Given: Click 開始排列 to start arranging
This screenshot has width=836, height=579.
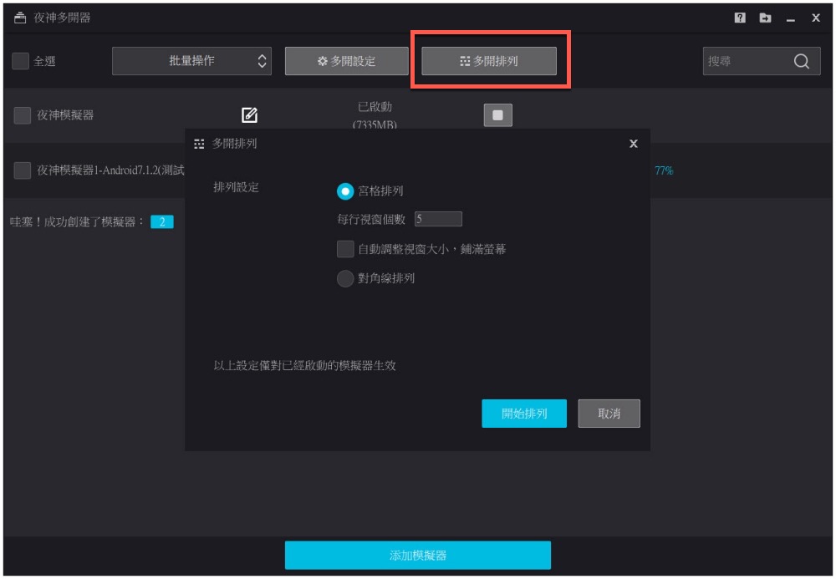Looking at the screenshot, I should point(524,414).
